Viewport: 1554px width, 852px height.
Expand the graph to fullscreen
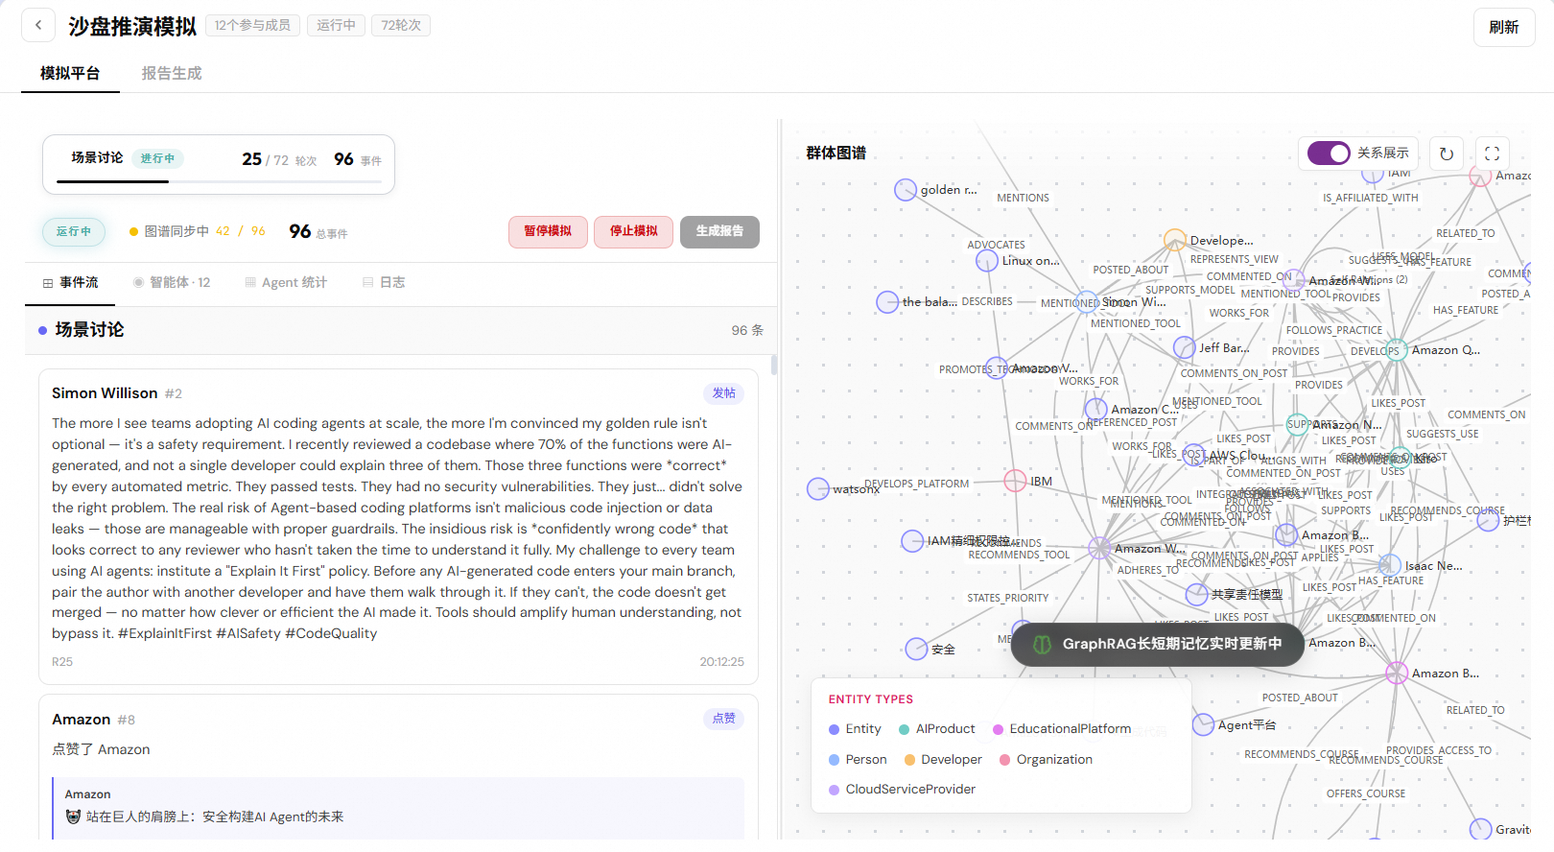(1492, 154)
